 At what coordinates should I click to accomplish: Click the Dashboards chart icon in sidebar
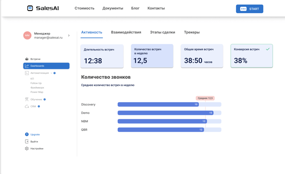(x=27, y=66)
